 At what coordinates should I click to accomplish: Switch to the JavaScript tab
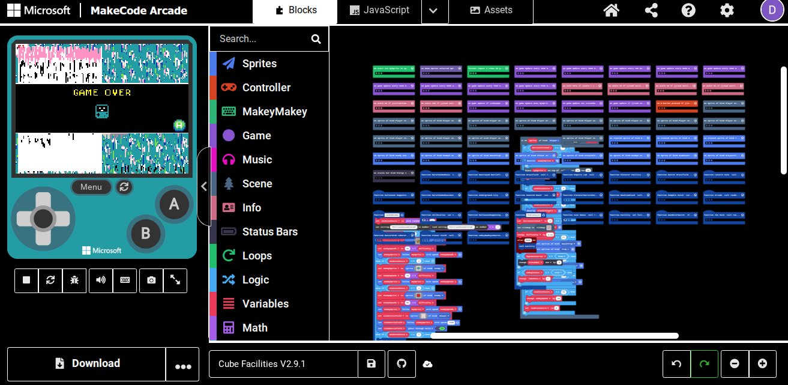(x=379, y=11)
